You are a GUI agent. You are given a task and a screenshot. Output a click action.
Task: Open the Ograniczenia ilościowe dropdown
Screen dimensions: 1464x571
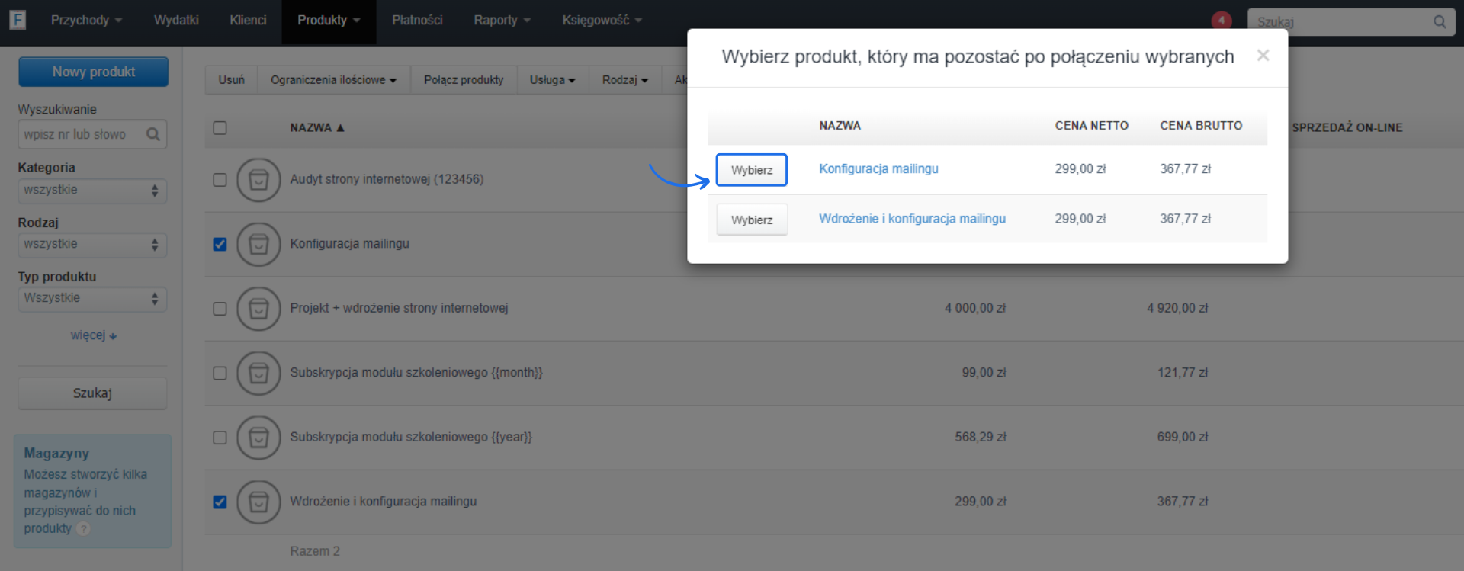point(333,80)
